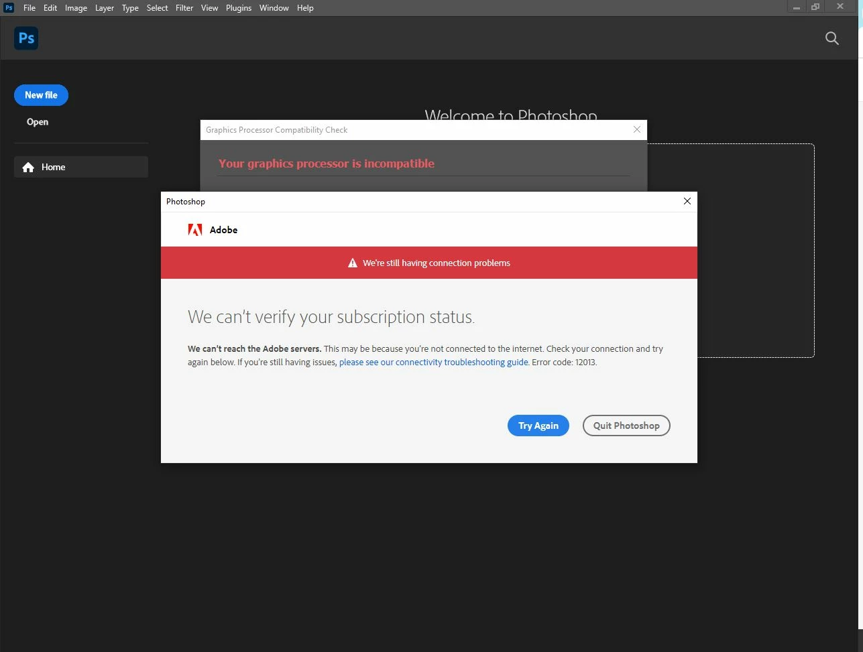Image resolution: width=863 pixels, height=652 pixels.
Task: Click 'We can't verify your subscription status' heading
Action: (x=331, y=317)
